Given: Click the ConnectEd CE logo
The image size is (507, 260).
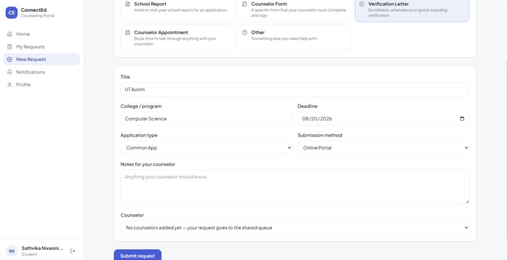Looking at the screenshot, I should (11, 13).
